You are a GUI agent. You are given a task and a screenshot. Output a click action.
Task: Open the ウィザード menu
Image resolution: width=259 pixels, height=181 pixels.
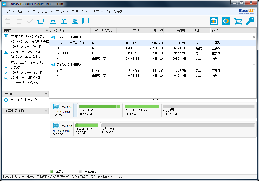(x=77, y=11)
